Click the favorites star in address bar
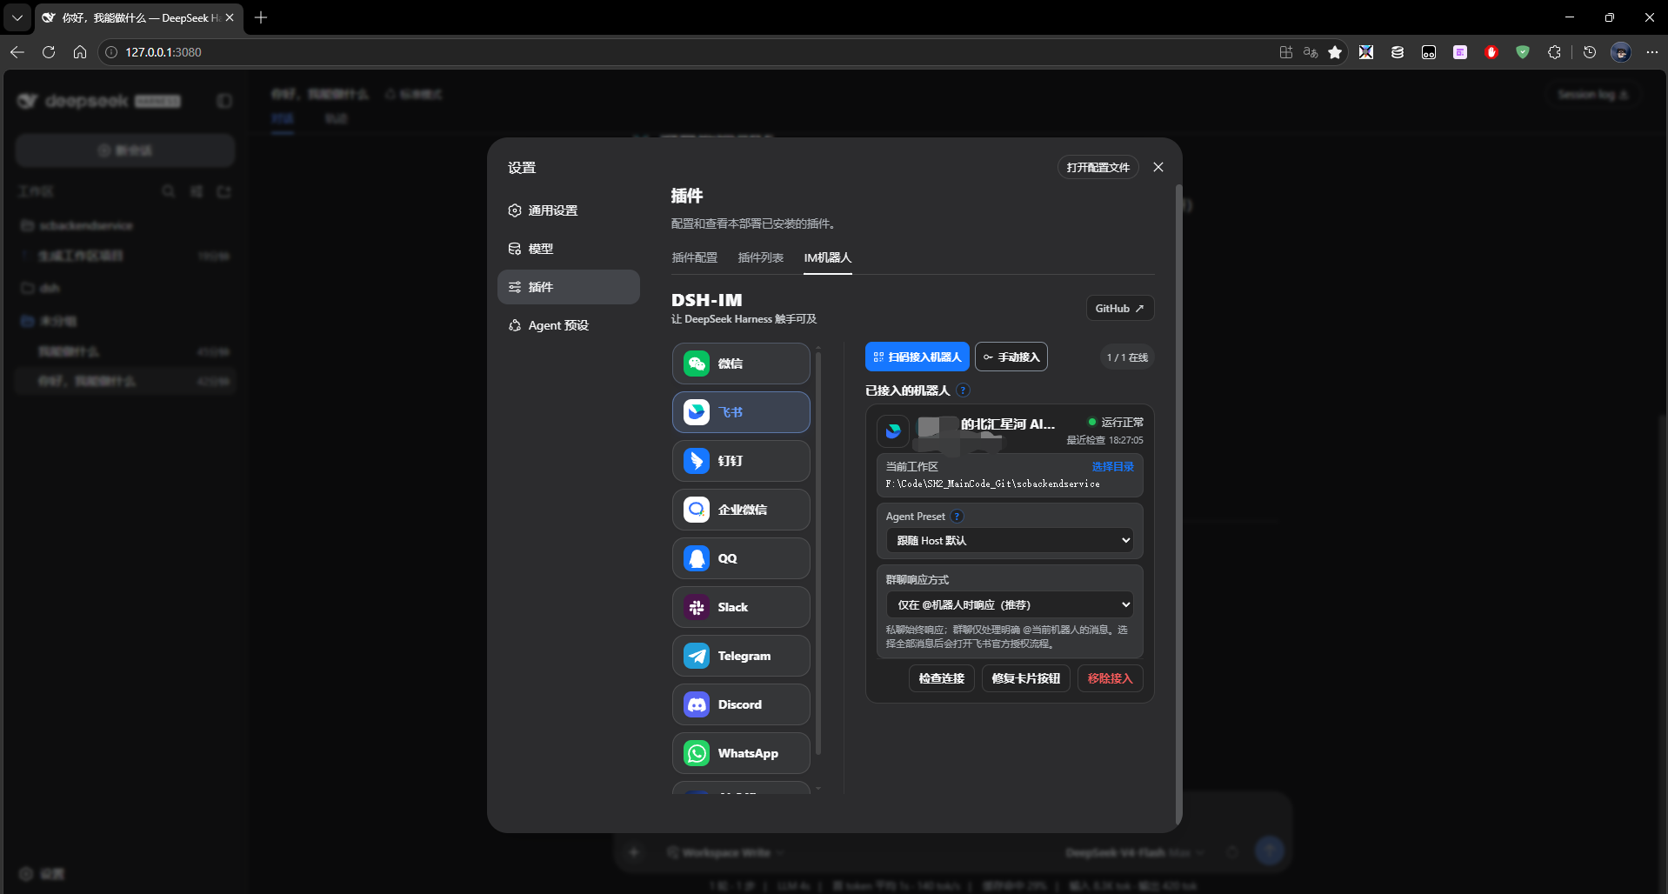 coord(1335,52)
